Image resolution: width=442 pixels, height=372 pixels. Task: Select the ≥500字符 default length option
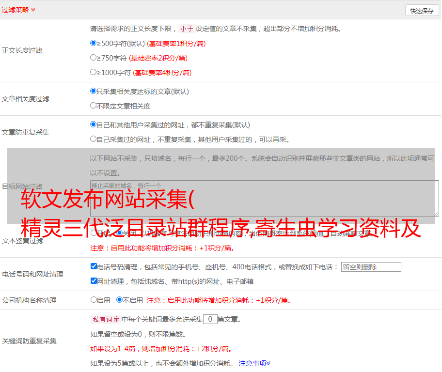pyautogui.click(x=94, y=43)
